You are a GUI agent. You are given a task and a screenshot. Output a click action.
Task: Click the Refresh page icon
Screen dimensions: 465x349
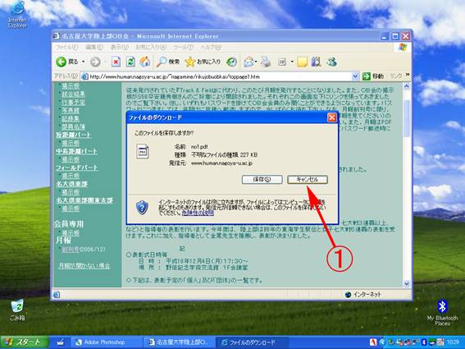tap(130, 62)
